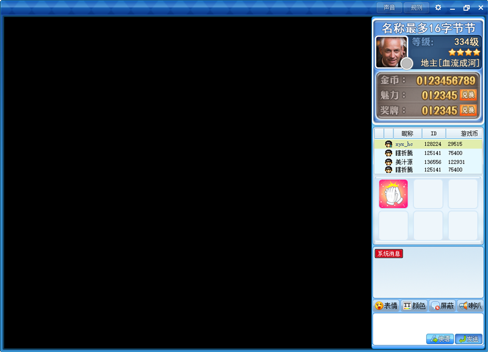488x352 pixels.
Task: Sort by the 游戏币 column header
Action: tap(464, 133)
